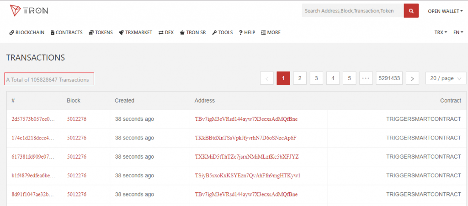Click the TOKENS coin stack icon
The image size is (468, 206).
click(x=91, y=32)
